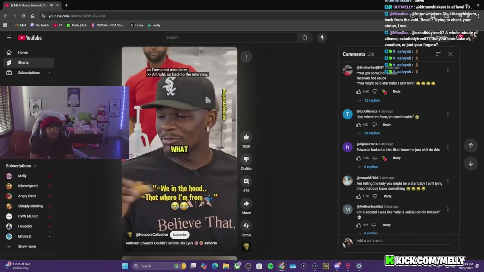Expand Show more in the subscriptions list

pyautogui.click(x=27, y=246)
